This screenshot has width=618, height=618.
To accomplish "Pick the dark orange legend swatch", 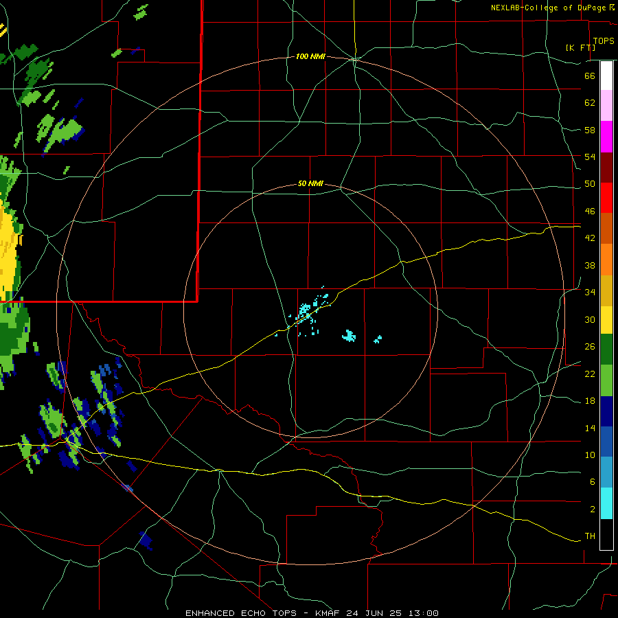I will [606, 229].
